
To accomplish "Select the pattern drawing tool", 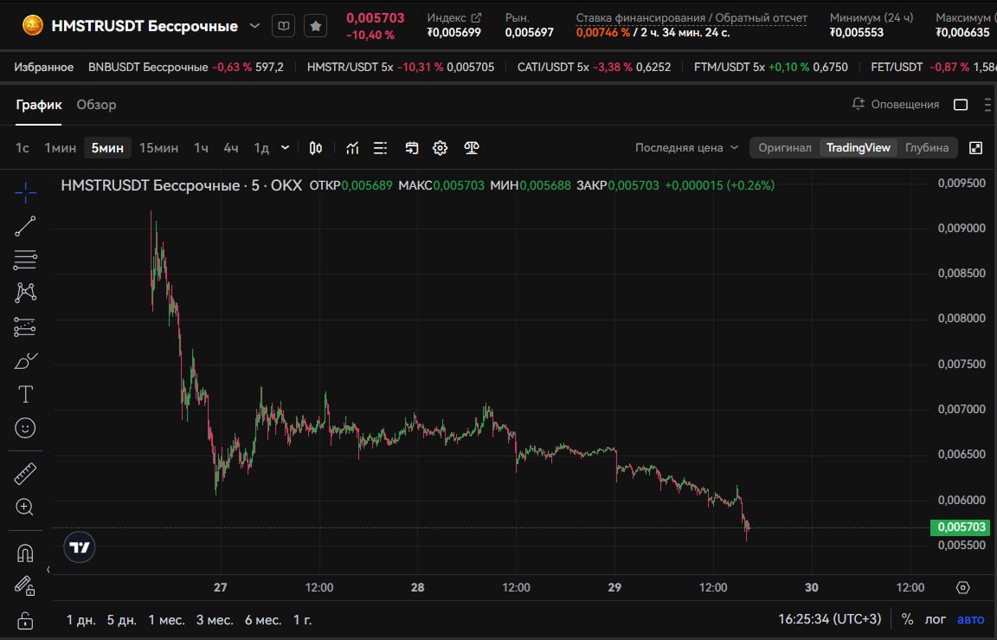I will 25,293.
